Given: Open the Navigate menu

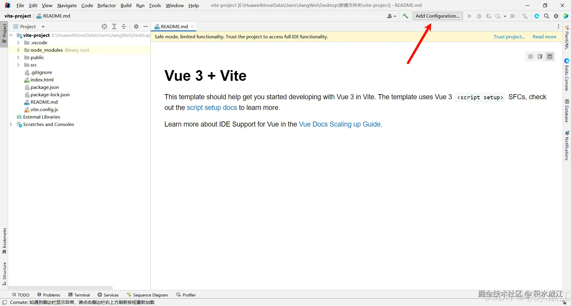Looking at the screenshot, I should 67,5.
